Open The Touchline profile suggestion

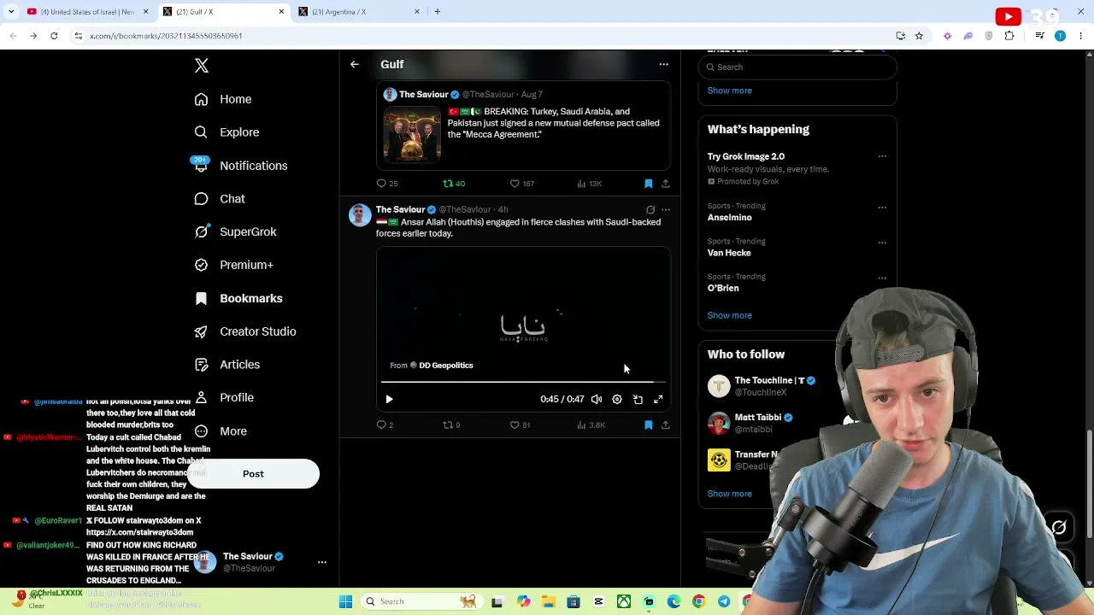pos(769,381)
